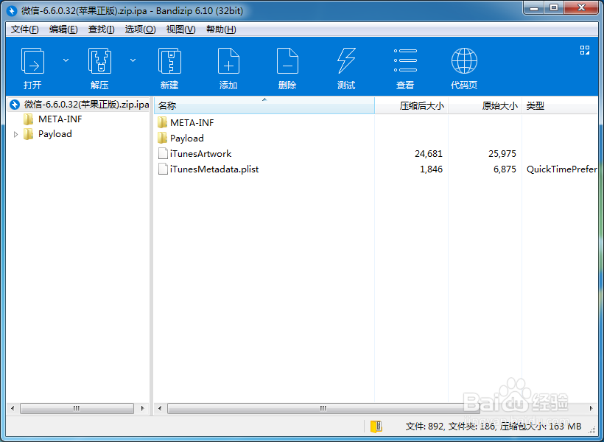The image size is (604, 442).
Task: Close the Bandizip window
Action: [x=581, y=7]
